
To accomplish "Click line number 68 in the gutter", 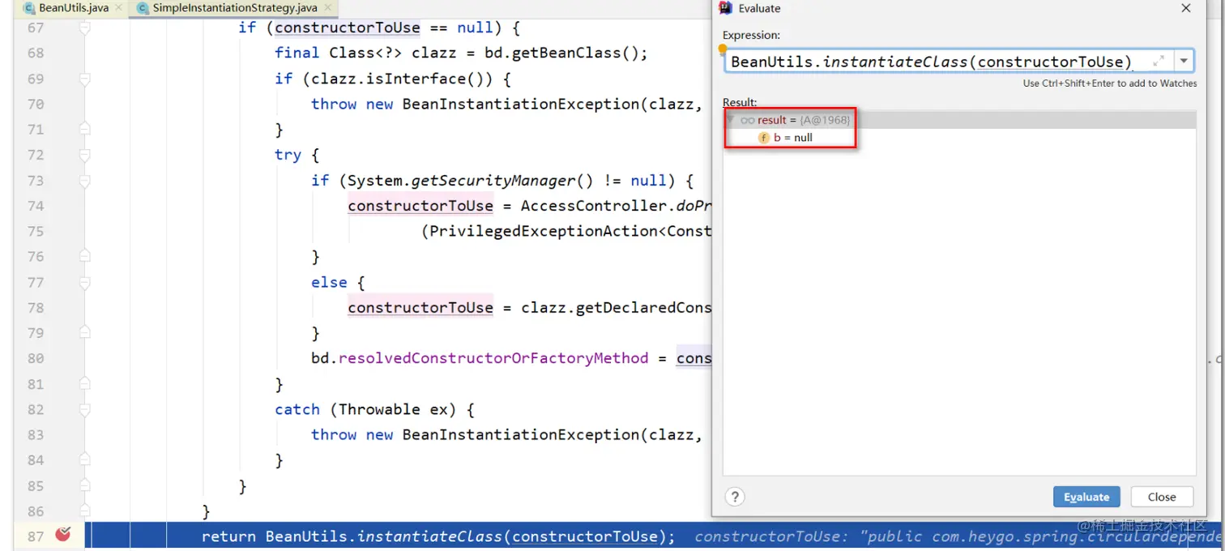I will pyautogui.click(x=36, y=53).
